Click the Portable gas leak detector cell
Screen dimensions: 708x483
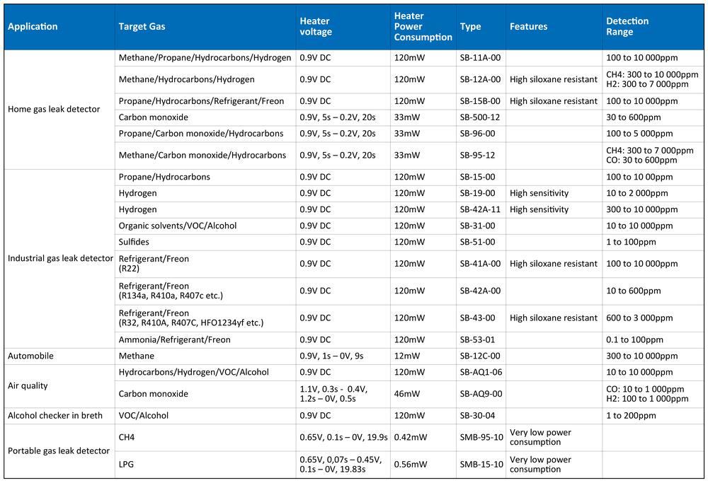coord(59,450)
